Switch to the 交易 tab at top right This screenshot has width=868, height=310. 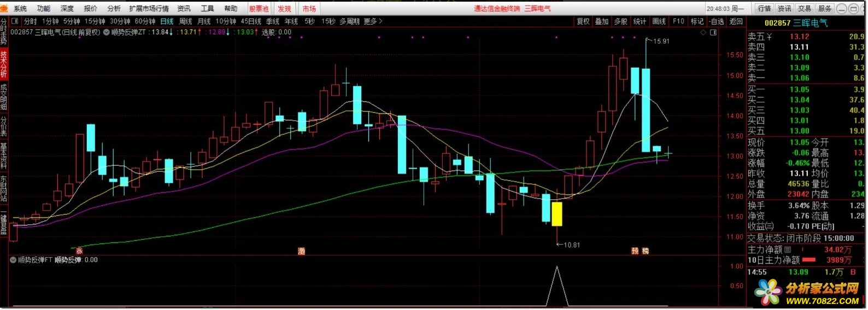point(805,8)
